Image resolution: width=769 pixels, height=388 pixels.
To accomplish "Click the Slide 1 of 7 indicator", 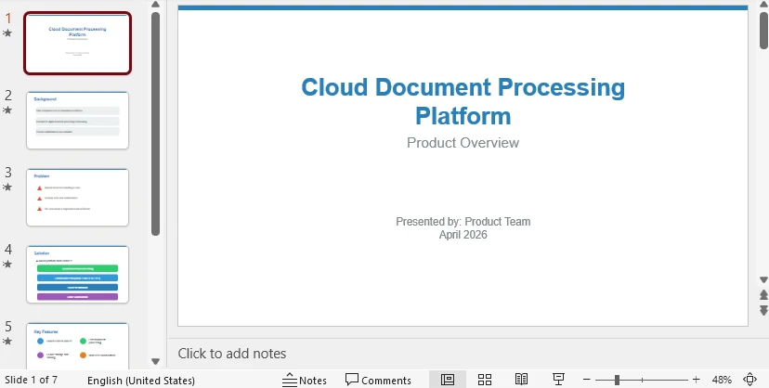I will click(x=31, y=381).
